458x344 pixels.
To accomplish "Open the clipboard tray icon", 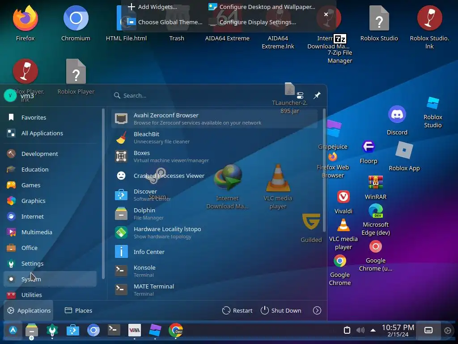I will pos(347,330).
